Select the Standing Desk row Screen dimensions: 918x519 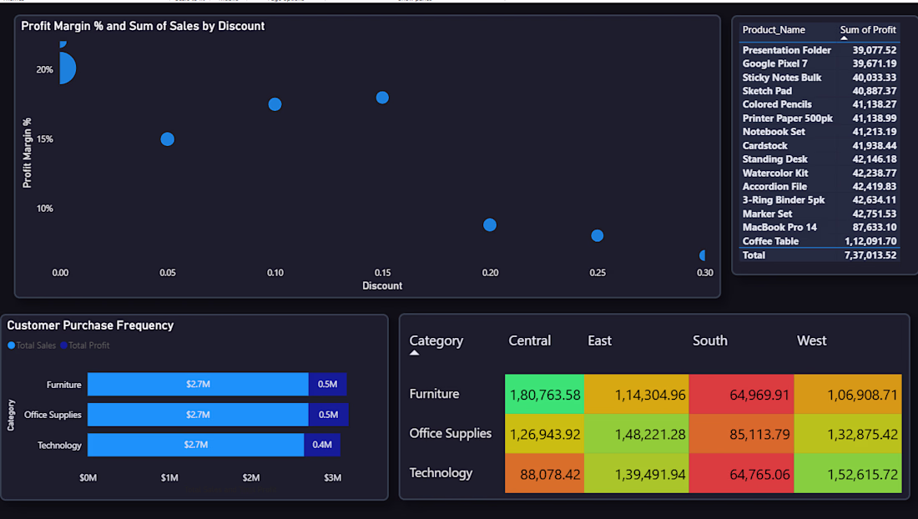[x=819, y=159]
